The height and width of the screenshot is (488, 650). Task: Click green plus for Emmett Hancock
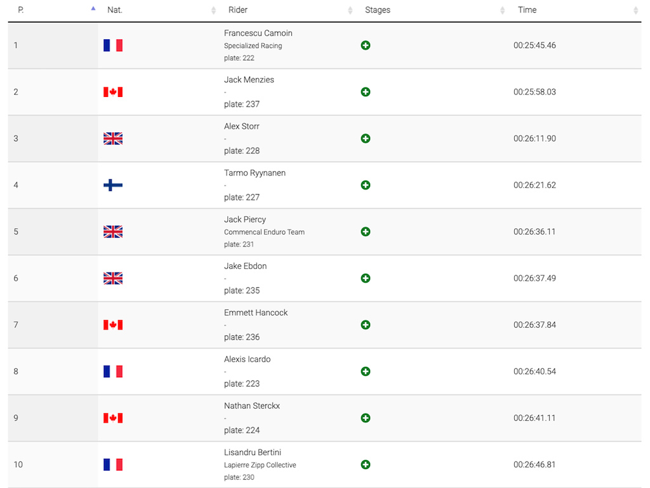coord(365,325)
